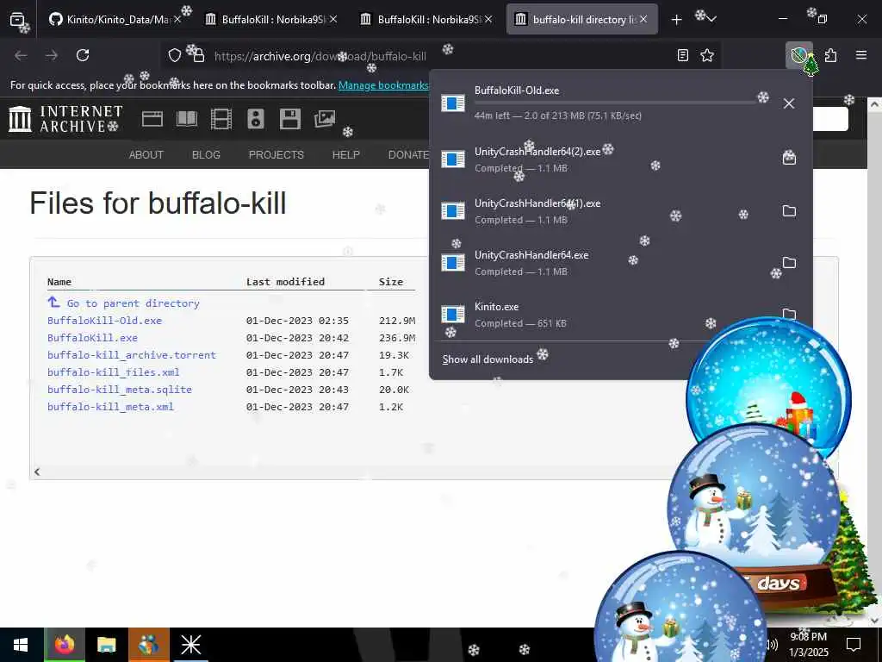
Task: Bookmark this page with star icon
Action: (707, 55)
